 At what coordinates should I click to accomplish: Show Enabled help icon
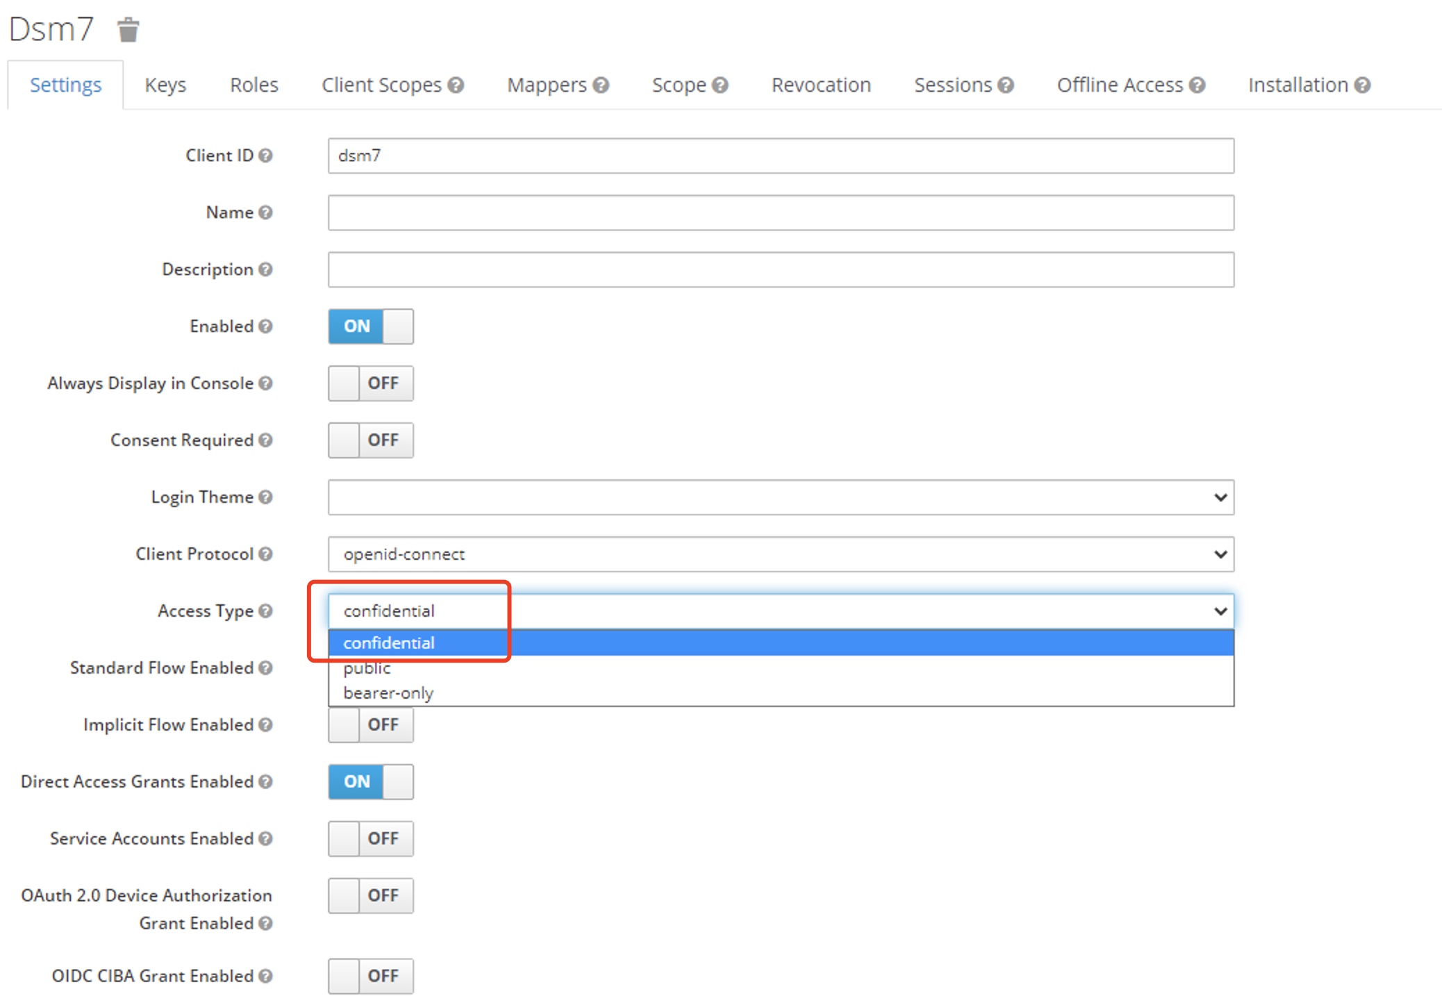pyautogui.click(x=265, y=326)
